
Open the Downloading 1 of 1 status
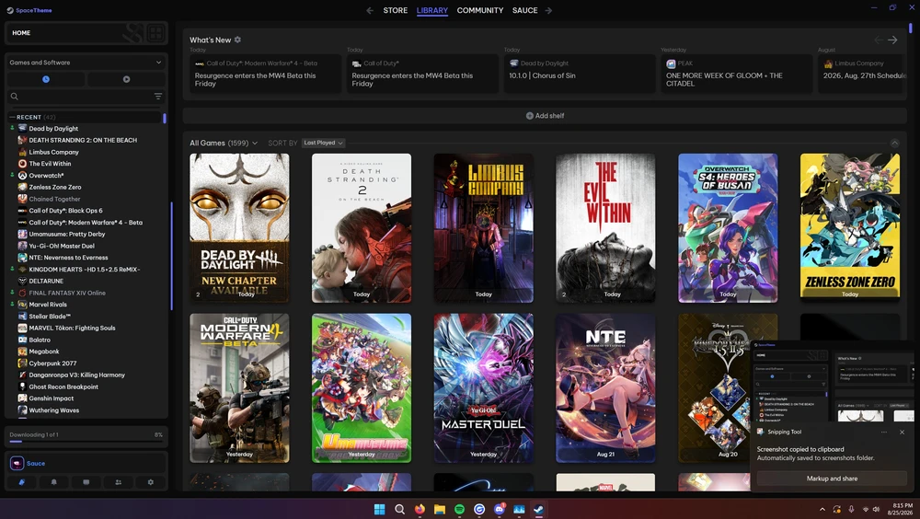tap(34, 435)
